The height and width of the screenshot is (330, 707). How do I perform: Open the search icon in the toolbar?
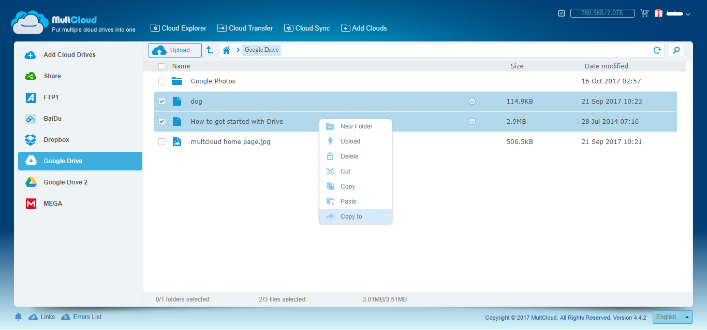click(676, 50)
